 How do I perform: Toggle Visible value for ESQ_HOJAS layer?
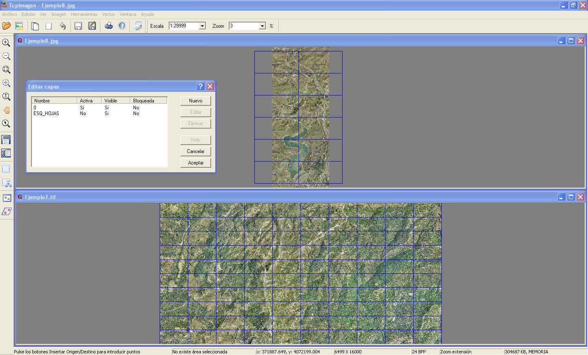pos(107,113)
